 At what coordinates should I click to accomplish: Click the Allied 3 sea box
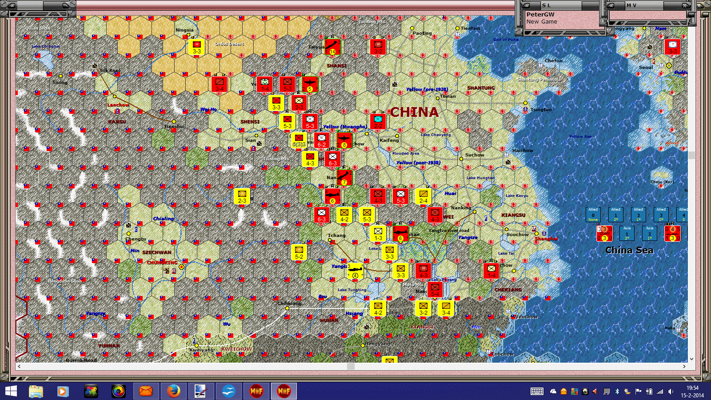[661, 215]
